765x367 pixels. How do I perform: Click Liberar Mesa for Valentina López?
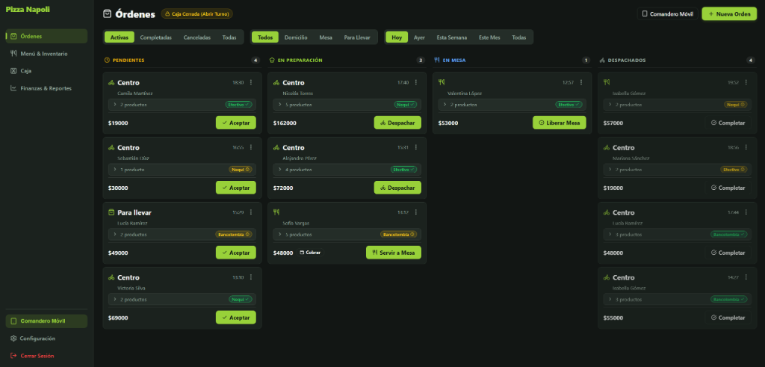tap(560, 123)
